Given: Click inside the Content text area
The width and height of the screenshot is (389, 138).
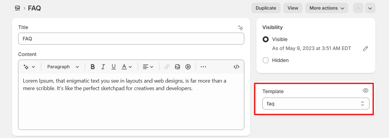Looking at the screenshot, I should (x=131, y=101).
